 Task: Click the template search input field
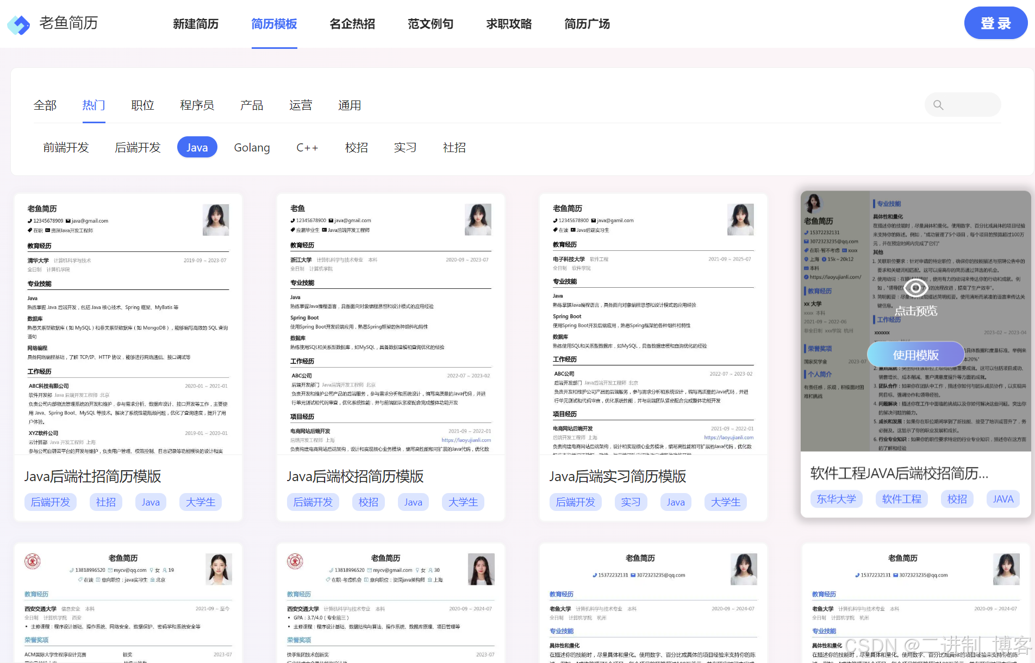pyautogui.click(x=963, y=105)
